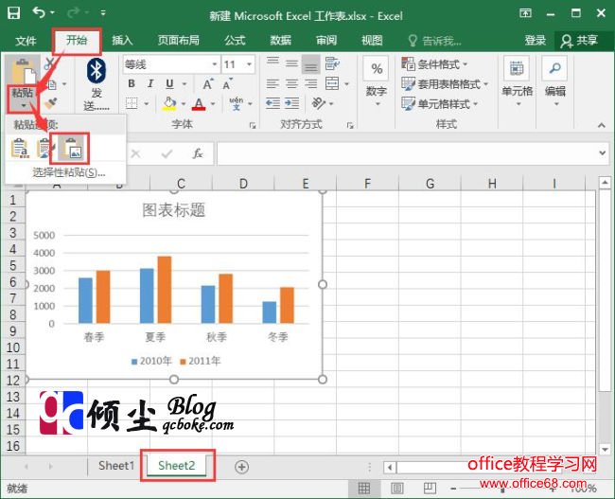
Task: Click the Undo arrow icon
Action: (39, 12)
